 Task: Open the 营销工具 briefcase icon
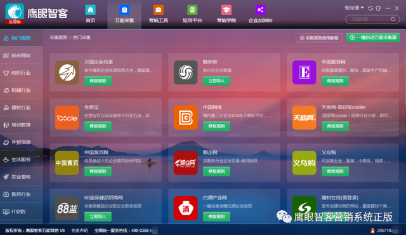point(158,10)
